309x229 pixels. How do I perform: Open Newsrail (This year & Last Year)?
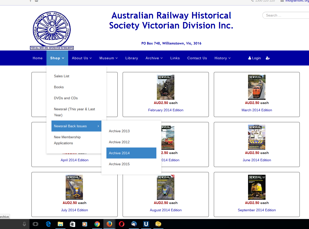tap(76, 112)
